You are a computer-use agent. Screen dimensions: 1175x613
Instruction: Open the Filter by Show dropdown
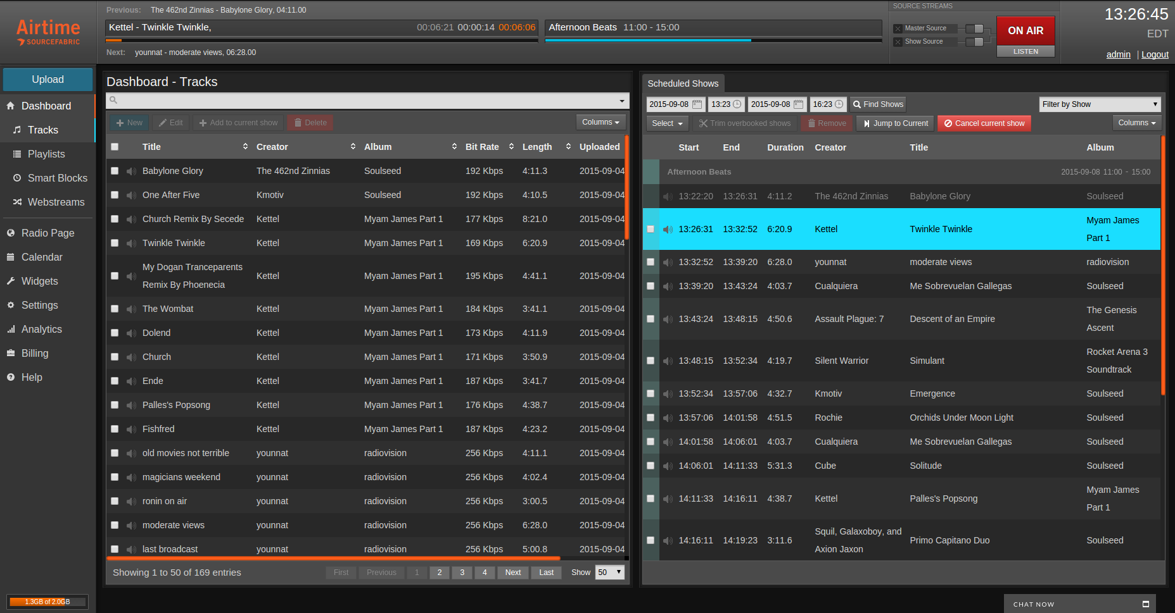click(x=1099, y=104)
